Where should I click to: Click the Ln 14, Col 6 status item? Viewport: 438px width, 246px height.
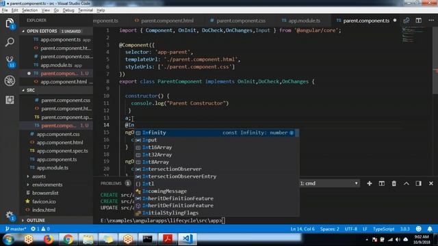[302, 229]
